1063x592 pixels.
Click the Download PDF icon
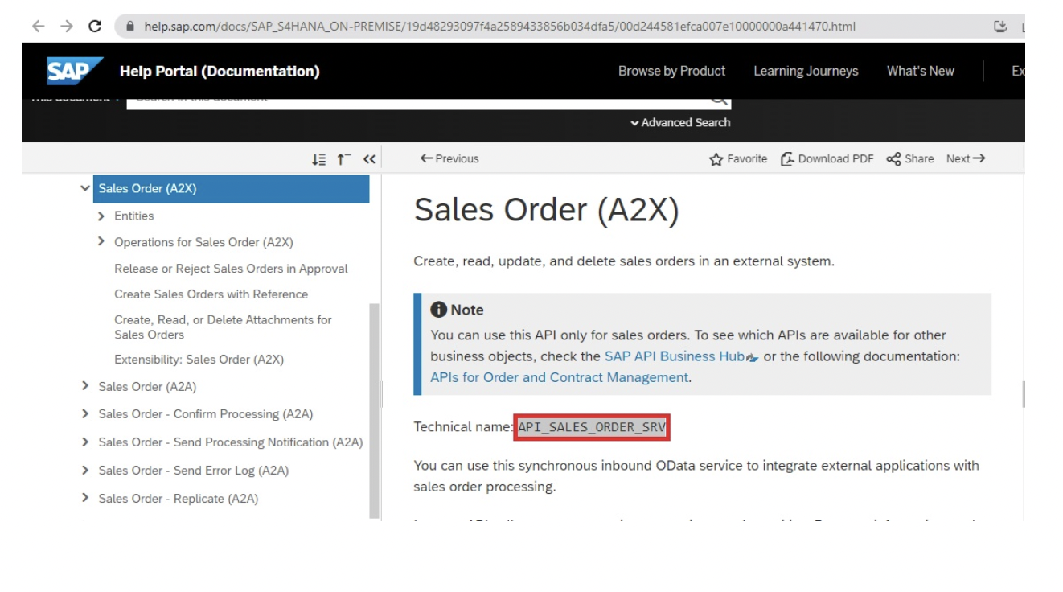click(x=787, y=159)
